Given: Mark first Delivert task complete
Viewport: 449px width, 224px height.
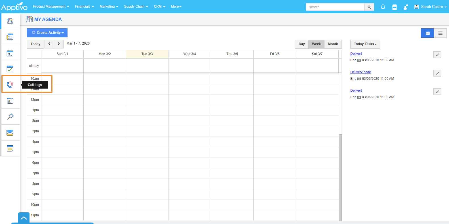Looking at the screenshot, I should [x=437, y=55].
